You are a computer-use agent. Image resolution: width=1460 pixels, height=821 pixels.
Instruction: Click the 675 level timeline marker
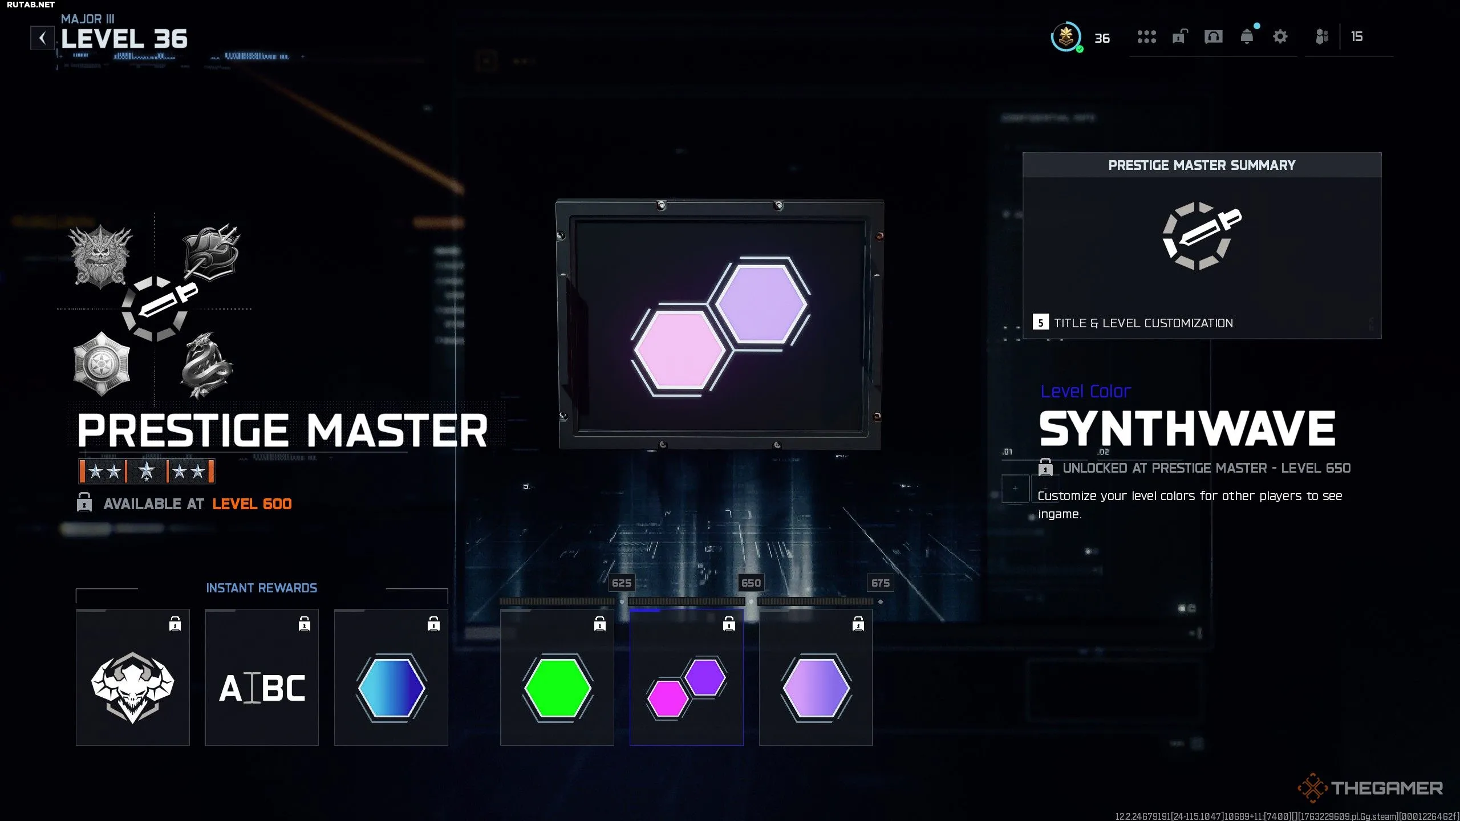(880, 583)
